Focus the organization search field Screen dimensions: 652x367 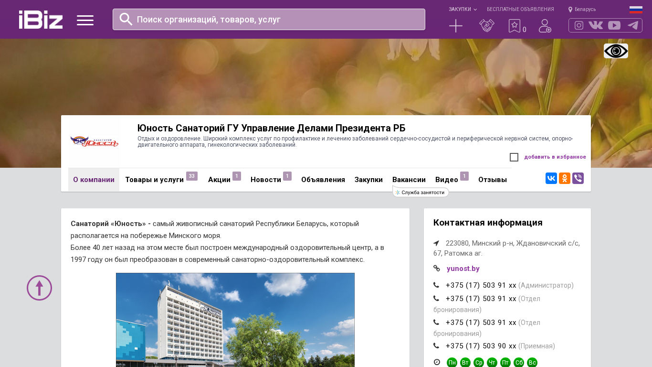269,20
